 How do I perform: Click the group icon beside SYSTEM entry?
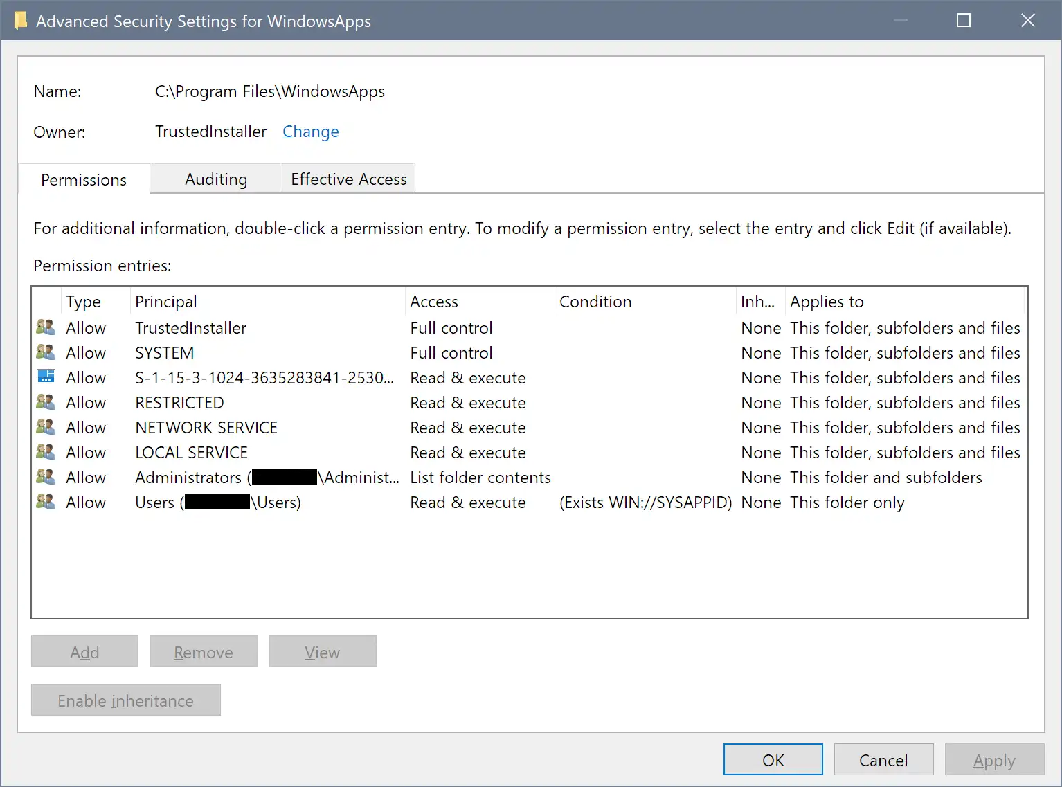tap(45, 352)
